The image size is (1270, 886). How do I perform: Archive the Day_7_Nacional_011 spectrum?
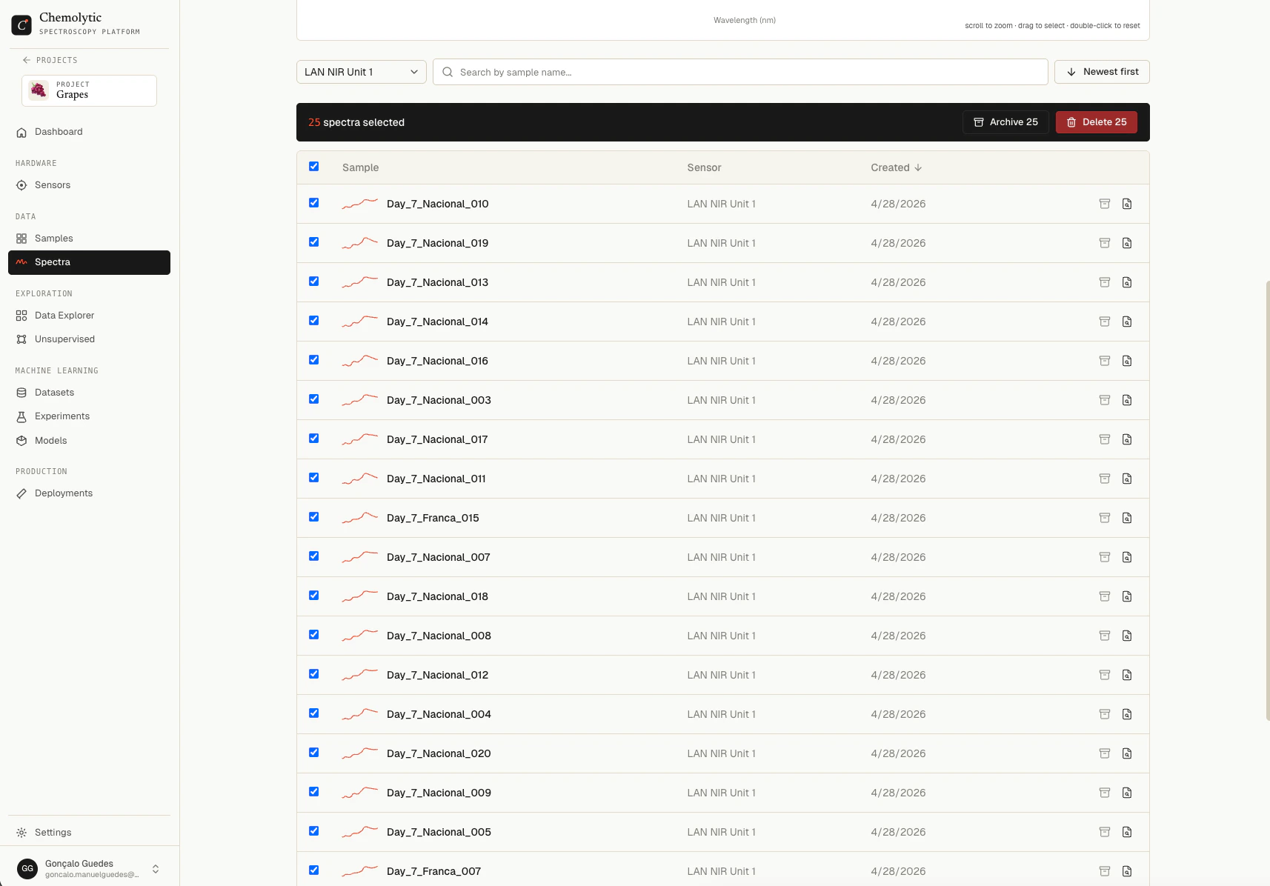click(1104, 479)
